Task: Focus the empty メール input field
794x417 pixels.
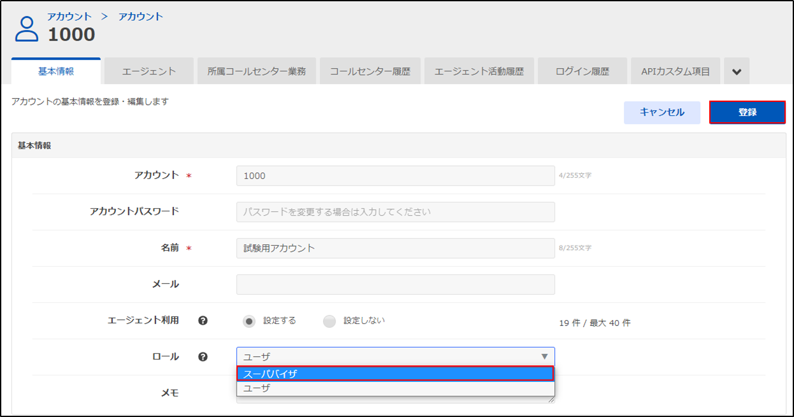Action: (395, 285)
